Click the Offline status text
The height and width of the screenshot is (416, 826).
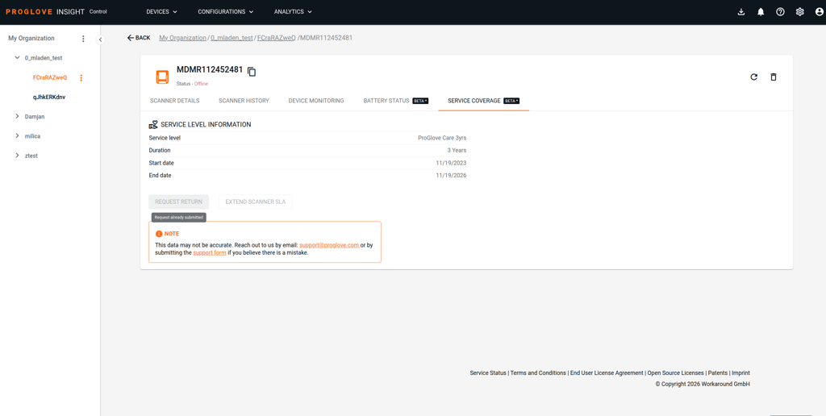pos(201,84)
